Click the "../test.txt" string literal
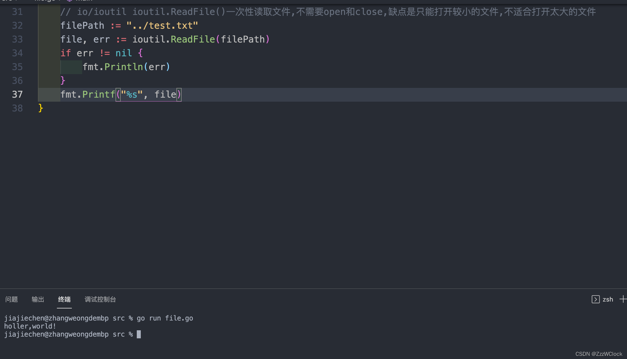 tap(162, 26)
